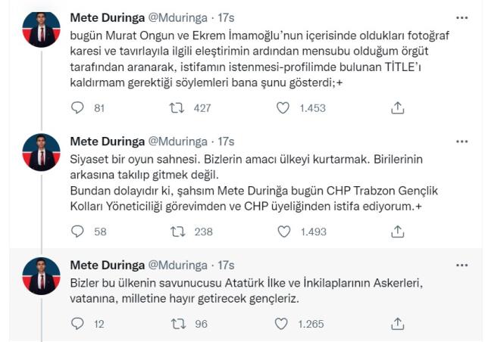Like the tweet with 1.493 likes
The image size is (485, 342).
coord(283,232)
